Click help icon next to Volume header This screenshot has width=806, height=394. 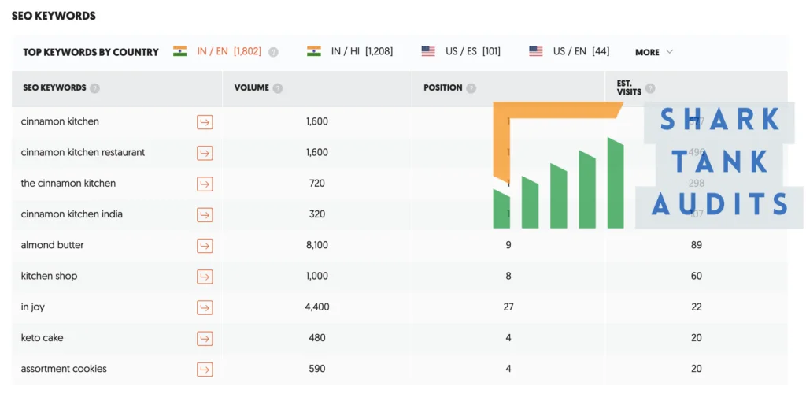coord(278,88)
